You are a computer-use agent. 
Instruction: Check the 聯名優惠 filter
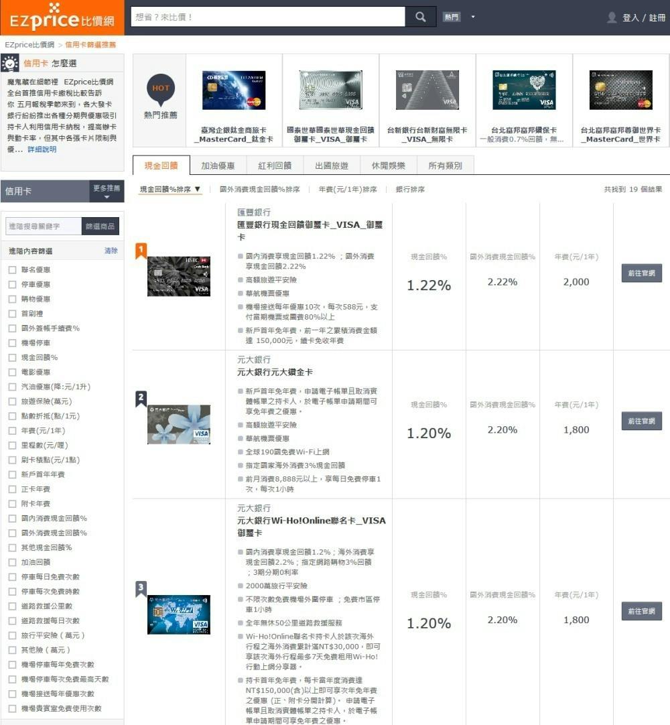pyautogui.click(x=13, y=270)
